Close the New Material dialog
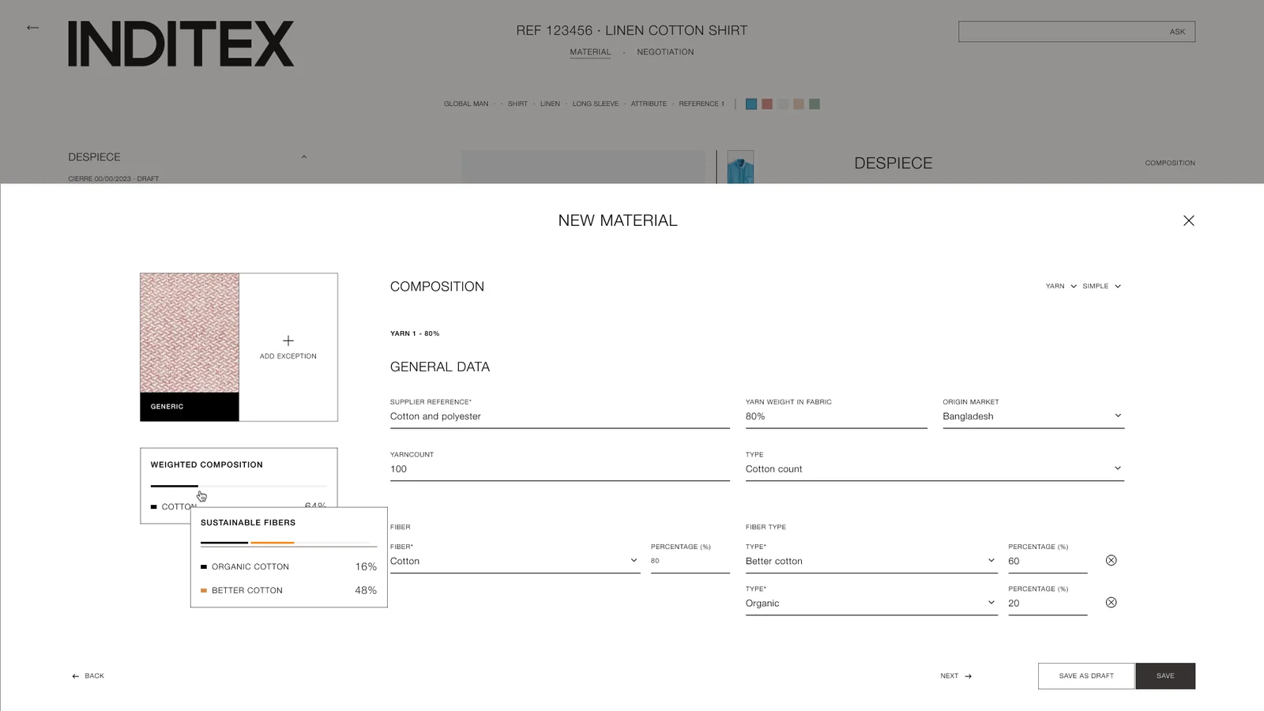This screenshot has height=711, width=1264. [x=1188, y=220]
